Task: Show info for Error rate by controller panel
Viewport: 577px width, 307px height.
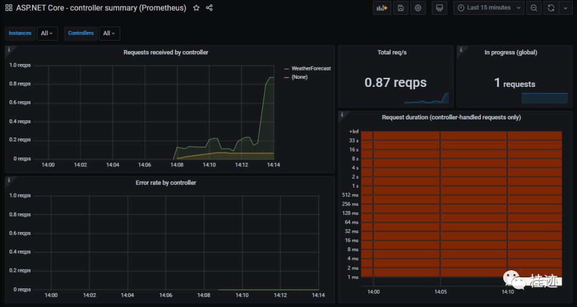Action: 9,180
